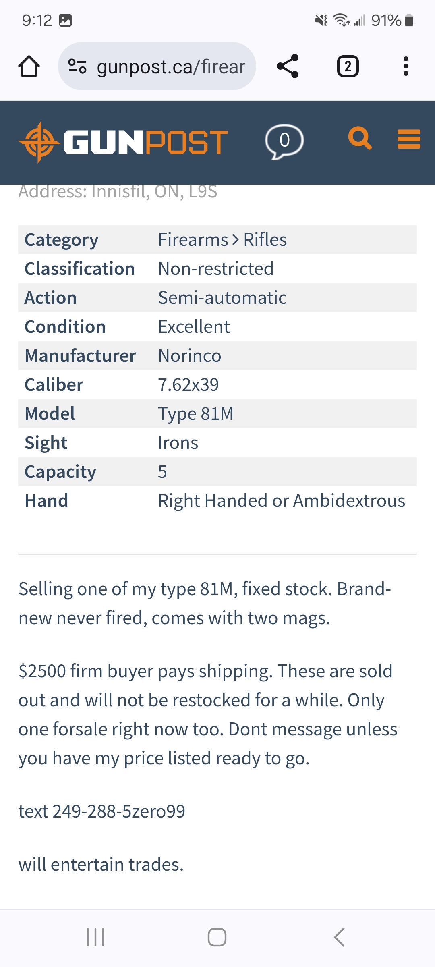Tap the Android recent apps button
435x967 pixels.
click(95, 937)
